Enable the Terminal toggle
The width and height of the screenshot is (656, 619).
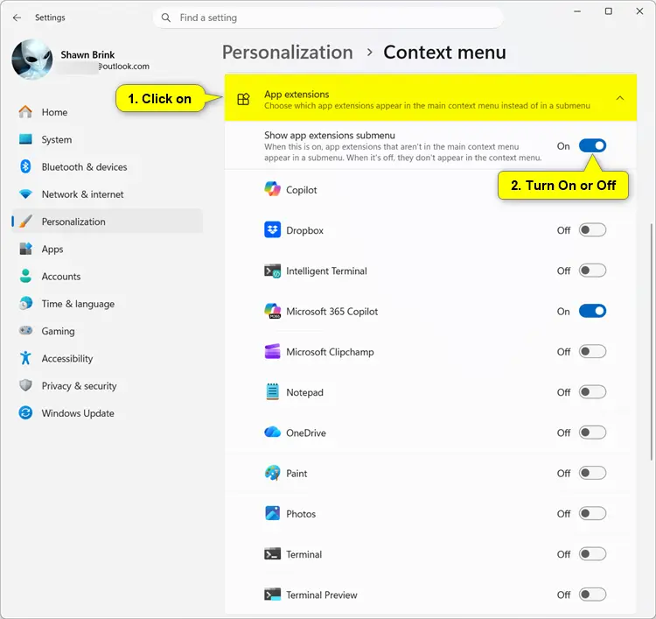pyautogui.click(x=592, y=554)
